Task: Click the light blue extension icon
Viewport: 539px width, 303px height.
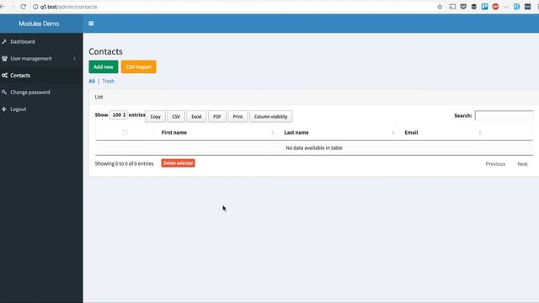Action: pyautogui.click(x=516, y=7)
